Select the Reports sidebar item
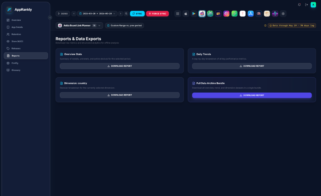 tap(26, 56)
